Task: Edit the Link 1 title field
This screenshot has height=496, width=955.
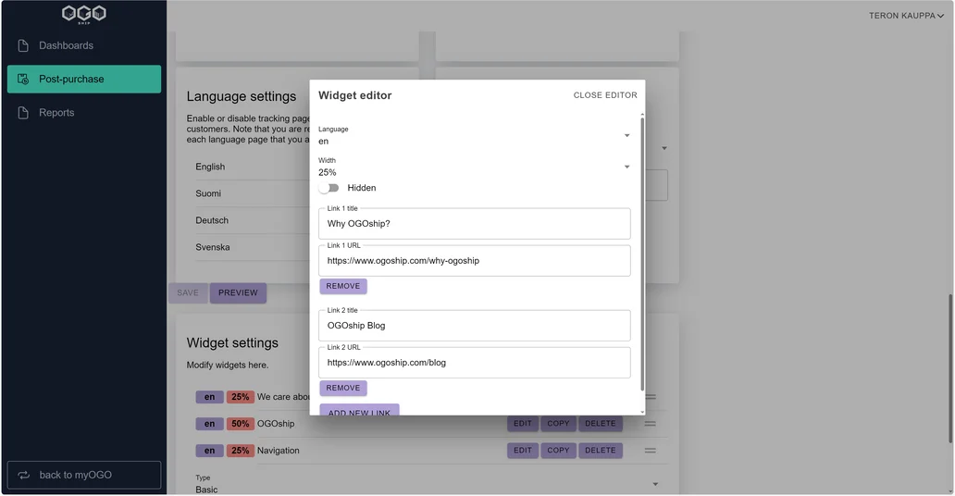Action: (x=475, y=224)
